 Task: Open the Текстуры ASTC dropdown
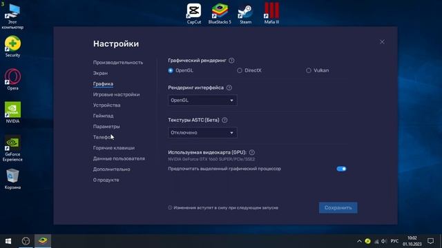click(202, 133)
